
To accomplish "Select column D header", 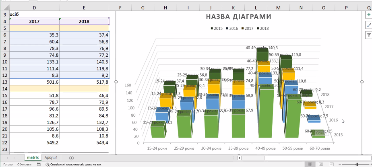I will tap(34, 7).
